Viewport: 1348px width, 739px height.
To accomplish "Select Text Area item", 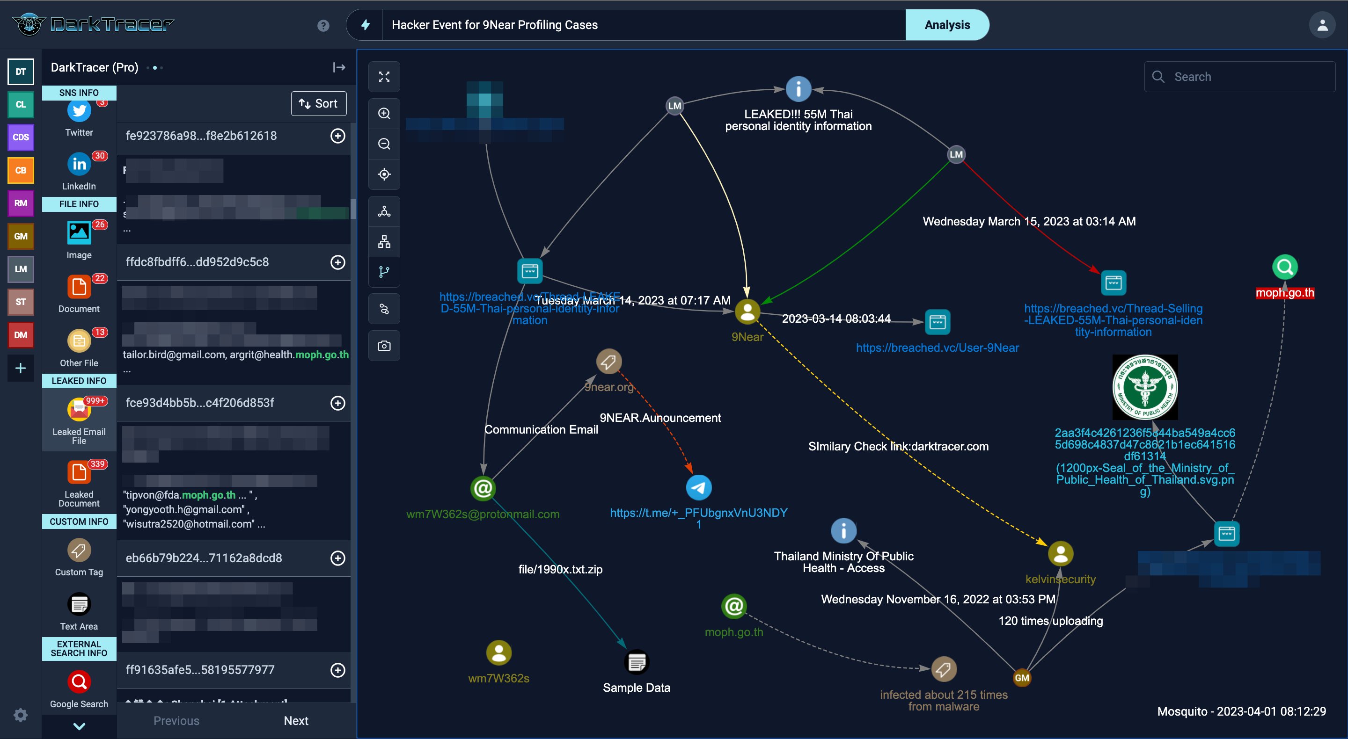I will pos(79,611).
